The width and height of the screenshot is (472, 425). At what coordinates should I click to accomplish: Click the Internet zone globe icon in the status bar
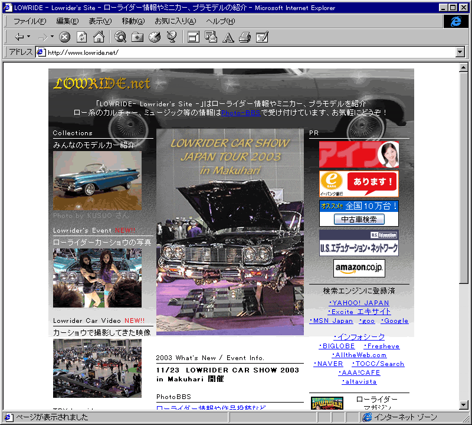(367, 417)
